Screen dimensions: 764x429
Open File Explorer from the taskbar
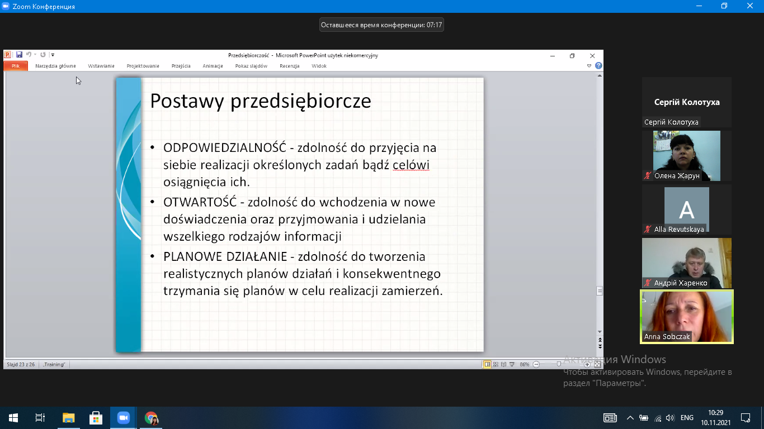click(68, 418)
